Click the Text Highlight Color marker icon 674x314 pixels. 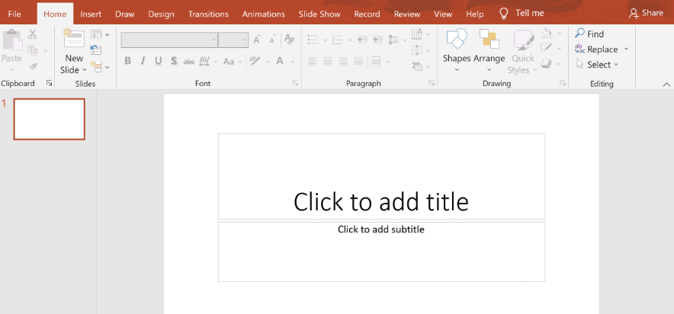click(255, 61)
